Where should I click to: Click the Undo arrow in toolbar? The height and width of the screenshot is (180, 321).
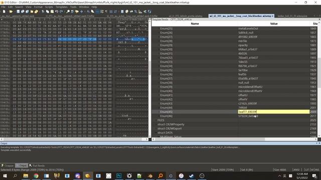pyautogui.click(x=57, y=11)
